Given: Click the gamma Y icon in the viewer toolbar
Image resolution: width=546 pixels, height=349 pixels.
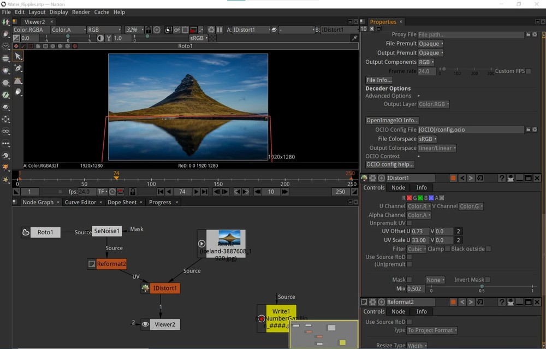Looking at the screenshot, I should tap(109, 38).
